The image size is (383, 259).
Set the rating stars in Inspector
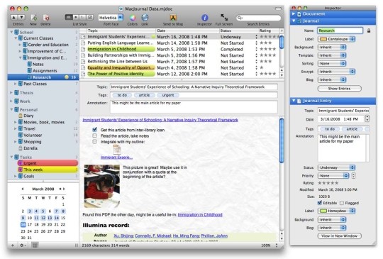click(x=328, y=183)
